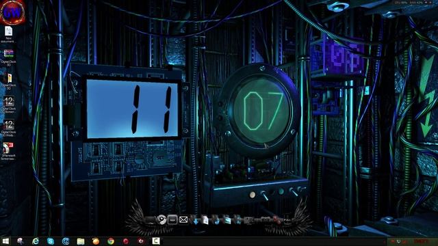Open the document page icon in dock
This screenshot has height=246, width=438.
click(x=205, y=220)
